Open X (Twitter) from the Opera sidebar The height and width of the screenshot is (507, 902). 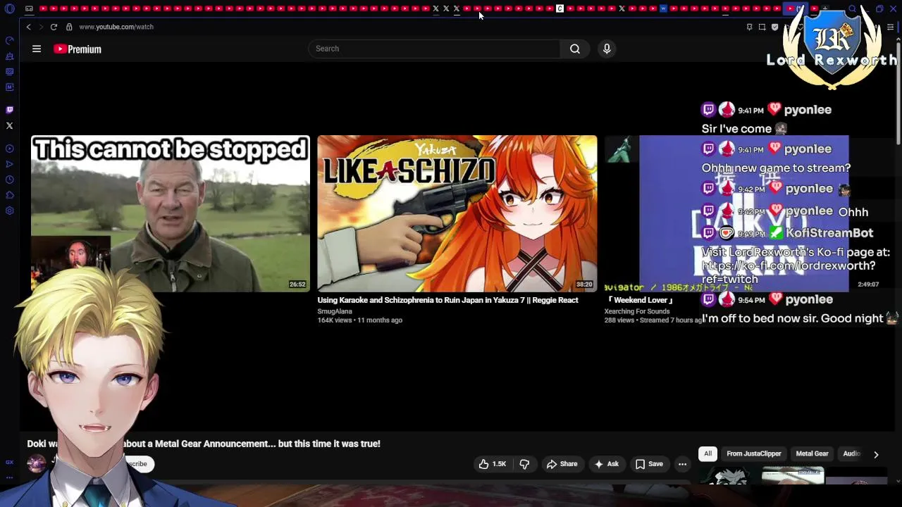pyautogui.click(x=9, y=125)
